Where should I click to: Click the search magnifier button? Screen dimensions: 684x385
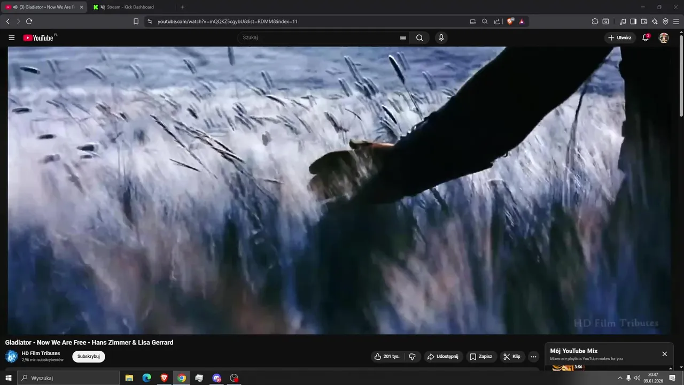[419, 38]
